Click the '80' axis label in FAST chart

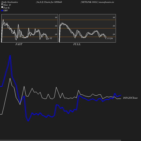pos(56,17)
